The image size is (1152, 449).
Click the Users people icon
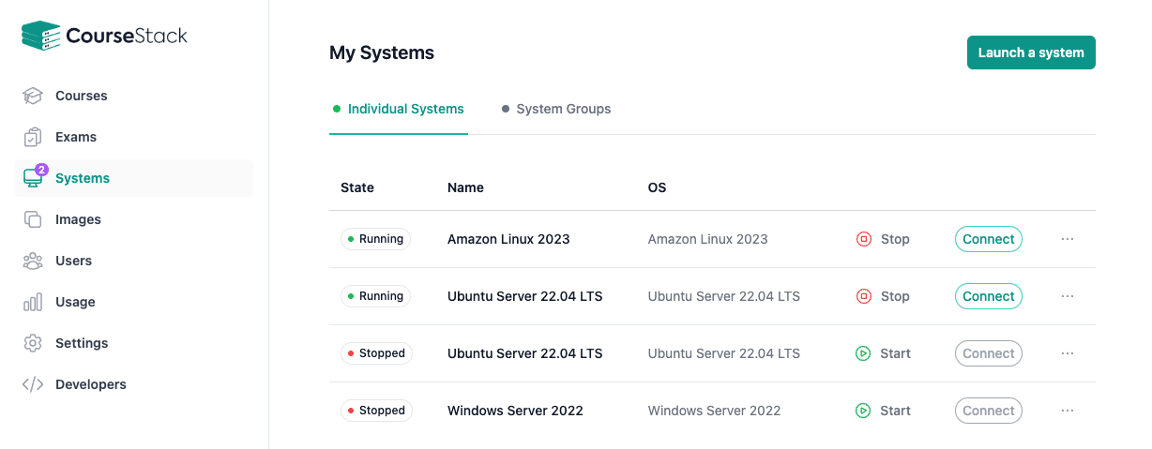(33, 261)
